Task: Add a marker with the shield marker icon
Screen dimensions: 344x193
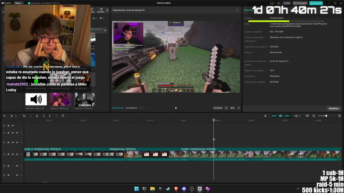Action: pyautogui.click(x=63, y=116)
